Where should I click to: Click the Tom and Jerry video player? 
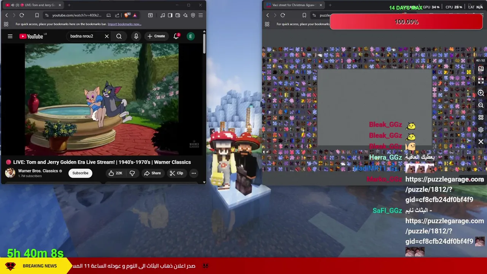102,99
